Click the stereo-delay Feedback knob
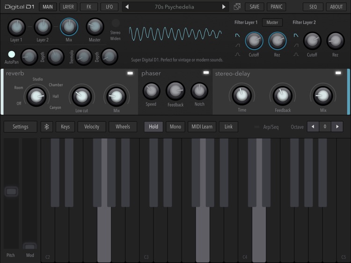The width and height of the screenshot is (351, 263). pos(283,95)
